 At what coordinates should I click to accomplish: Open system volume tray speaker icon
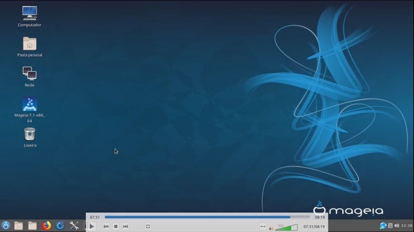[x=396, y=225]
